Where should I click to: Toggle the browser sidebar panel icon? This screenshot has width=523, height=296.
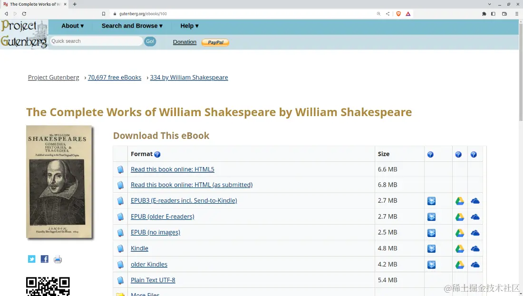[x=494, y=14]
